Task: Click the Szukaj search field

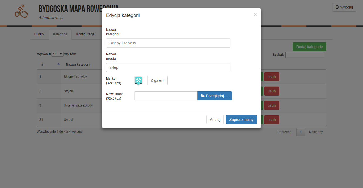Action: [x=305, y=55]
